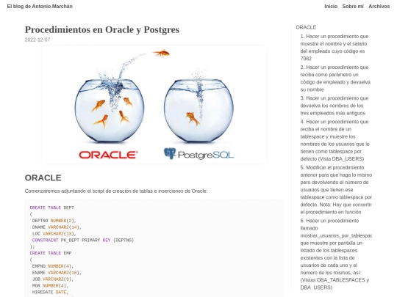Viewport: 397px width, 297px height.
Task: Click the code line 'MGR NUMBER(4),'
Action: tap(51, 286)
